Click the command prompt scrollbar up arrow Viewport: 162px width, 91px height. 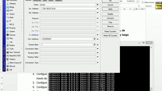151,48
